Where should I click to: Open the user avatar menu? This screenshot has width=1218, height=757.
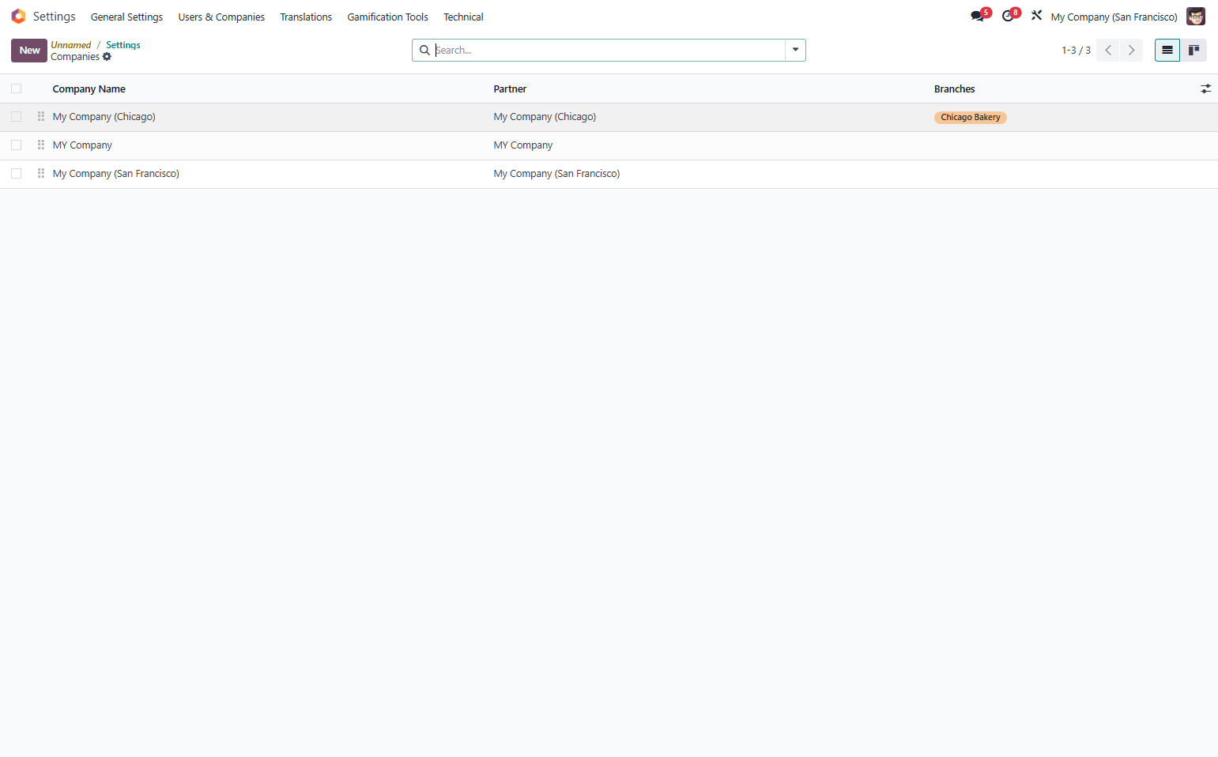tap(1196, 17)
